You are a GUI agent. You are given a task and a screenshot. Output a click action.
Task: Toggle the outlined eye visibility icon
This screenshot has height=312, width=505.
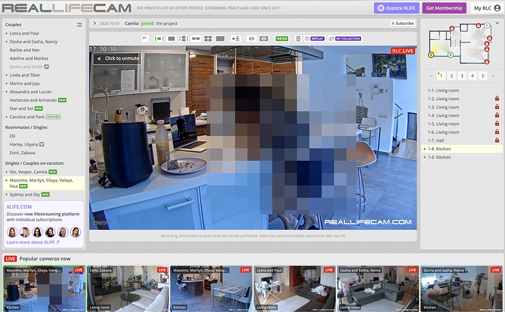(251, 39)
